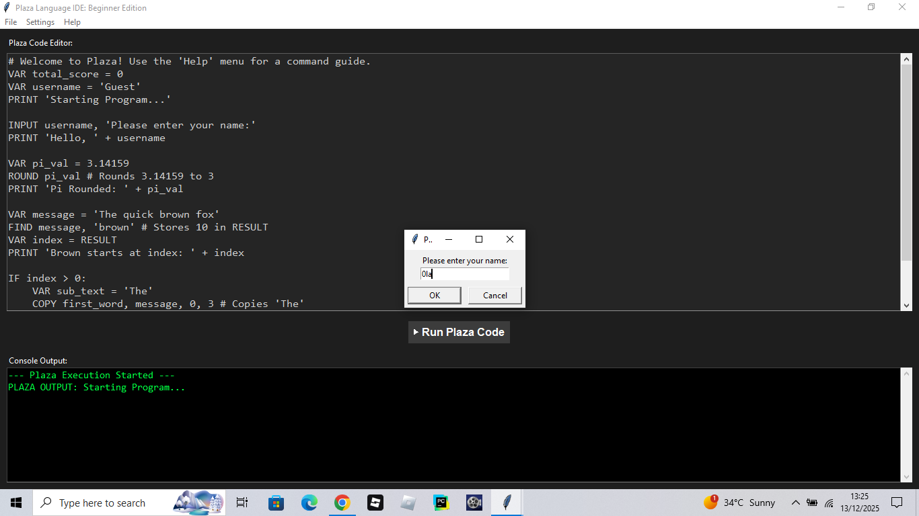Open the notification center icon
Image resolution: width=919 pixels, height=516 pixels.
click(x=897, y=503)
